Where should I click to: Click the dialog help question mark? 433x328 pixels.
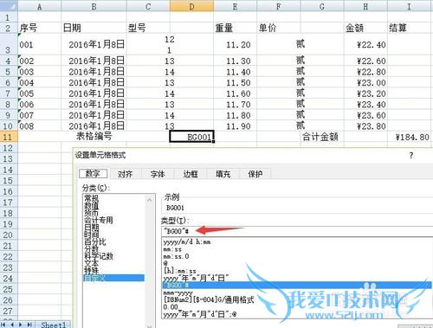pos(411,155)
